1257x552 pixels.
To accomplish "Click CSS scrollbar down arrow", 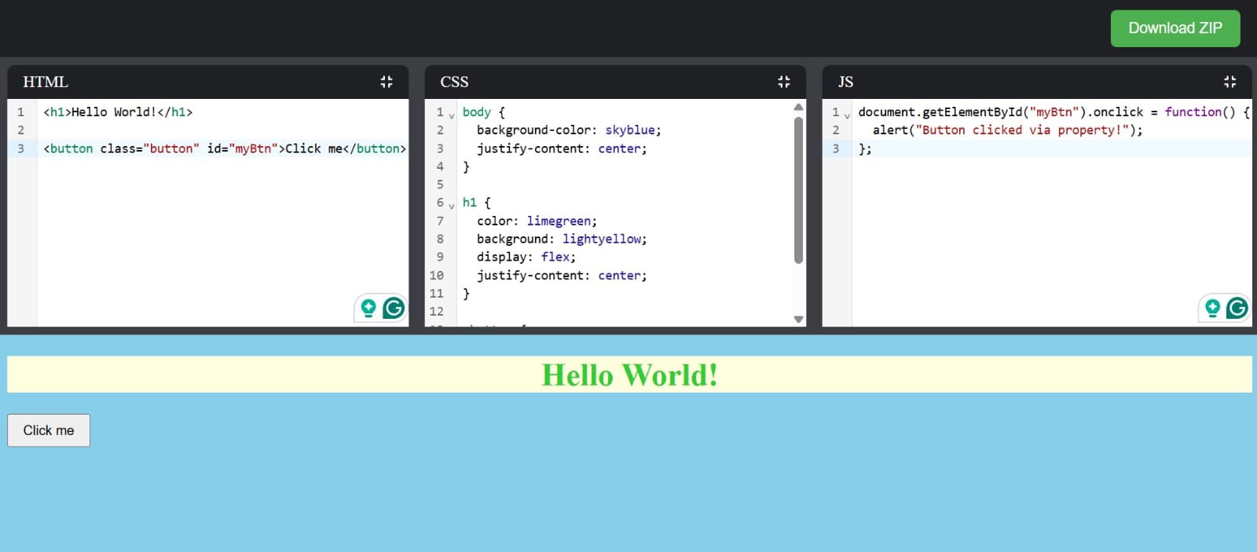I will pyautogui.click(x=798, y=319).
